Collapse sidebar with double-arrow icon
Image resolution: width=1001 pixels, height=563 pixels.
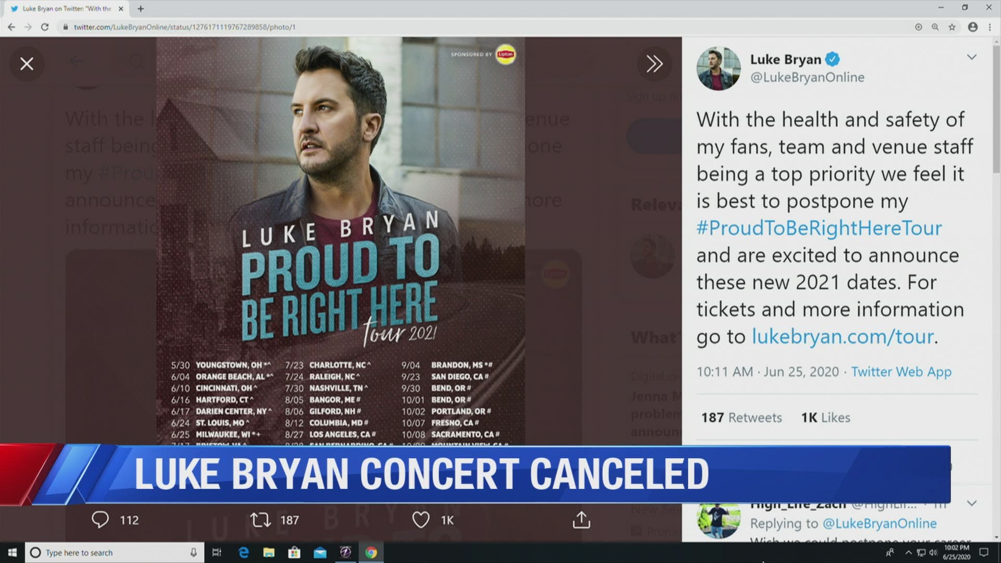(x=654, y=64)
